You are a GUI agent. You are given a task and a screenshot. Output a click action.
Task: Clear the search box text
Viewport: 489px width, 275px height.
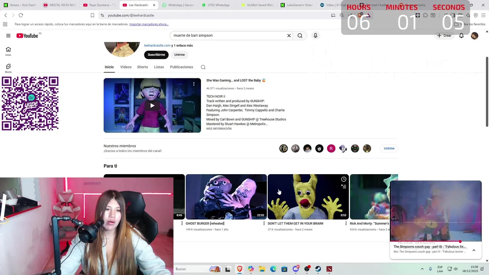pos(289,36)
